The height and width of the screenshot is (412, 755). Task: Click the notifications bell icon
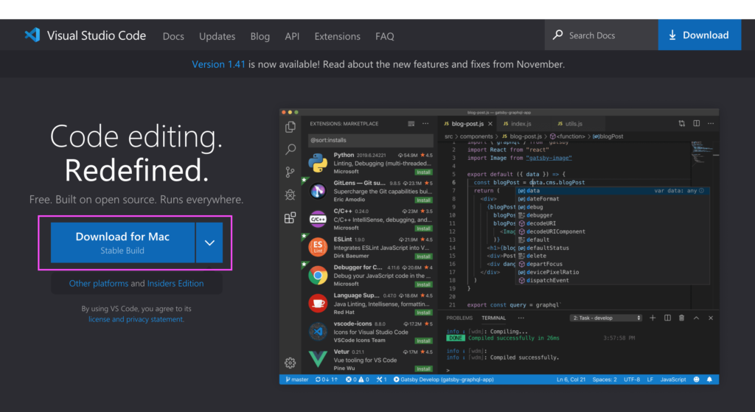tap(709, 380)
